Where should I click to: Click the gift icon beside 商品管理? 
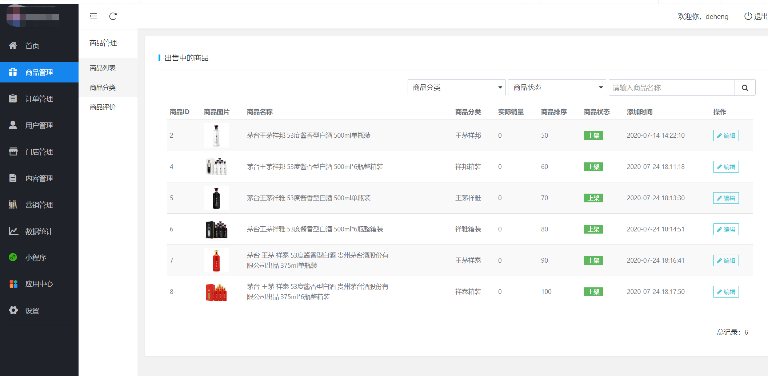(x=13, y=72)
